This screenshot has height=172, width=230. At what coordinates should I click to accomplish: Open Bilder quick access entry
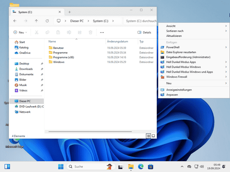click(26, 80)
